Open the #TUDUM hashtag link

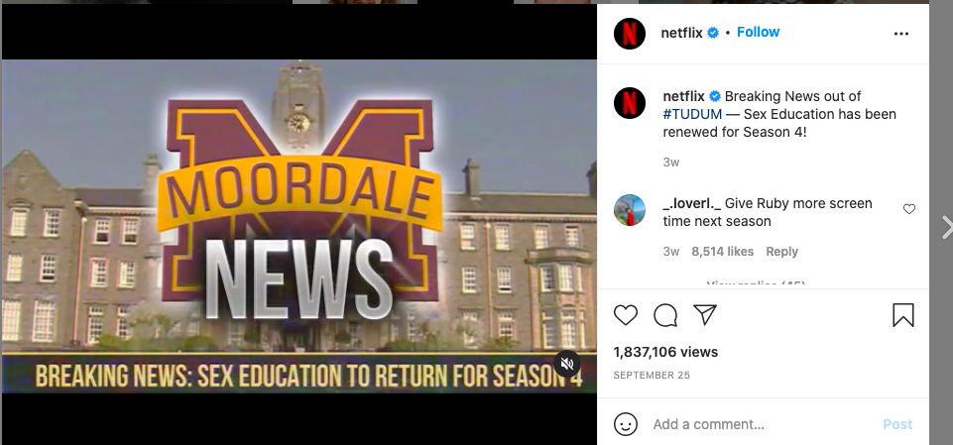(692, 114)
